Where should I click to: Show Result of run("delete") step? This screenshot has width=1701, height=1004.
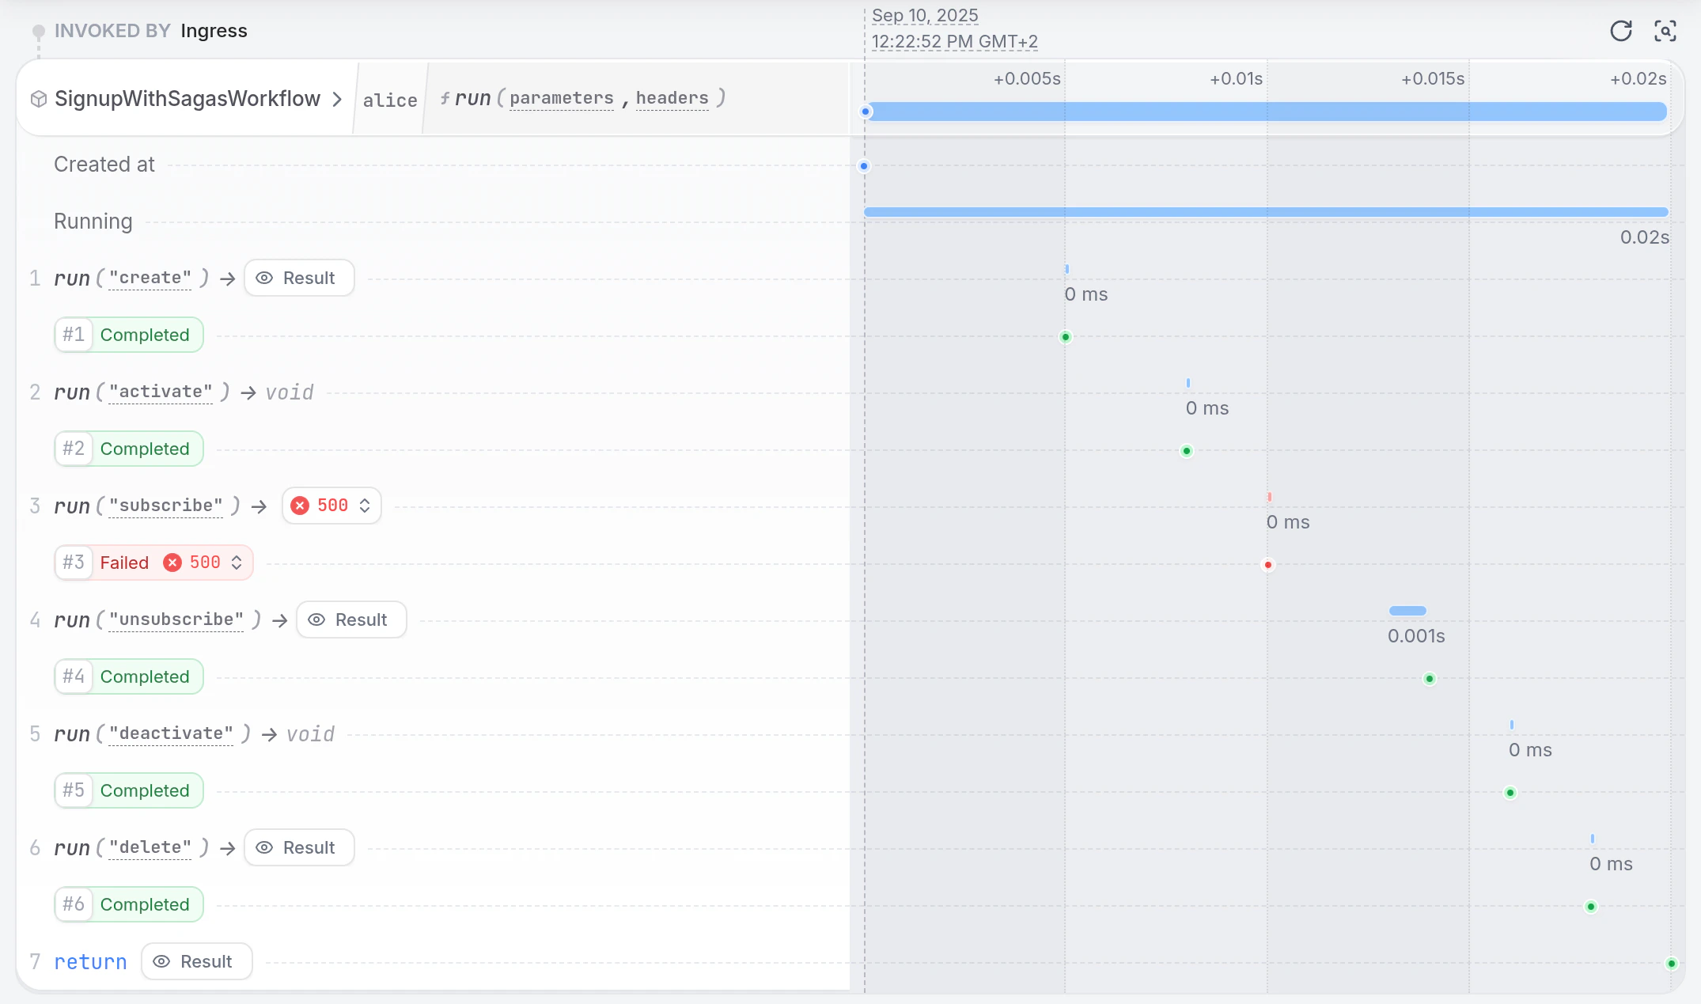coord(299,847)
